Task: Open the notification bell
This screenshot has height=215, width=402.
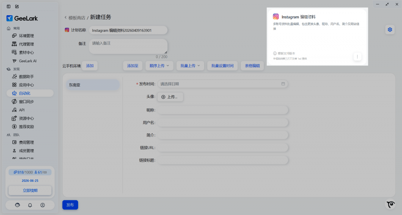Action: click(30, 205)
